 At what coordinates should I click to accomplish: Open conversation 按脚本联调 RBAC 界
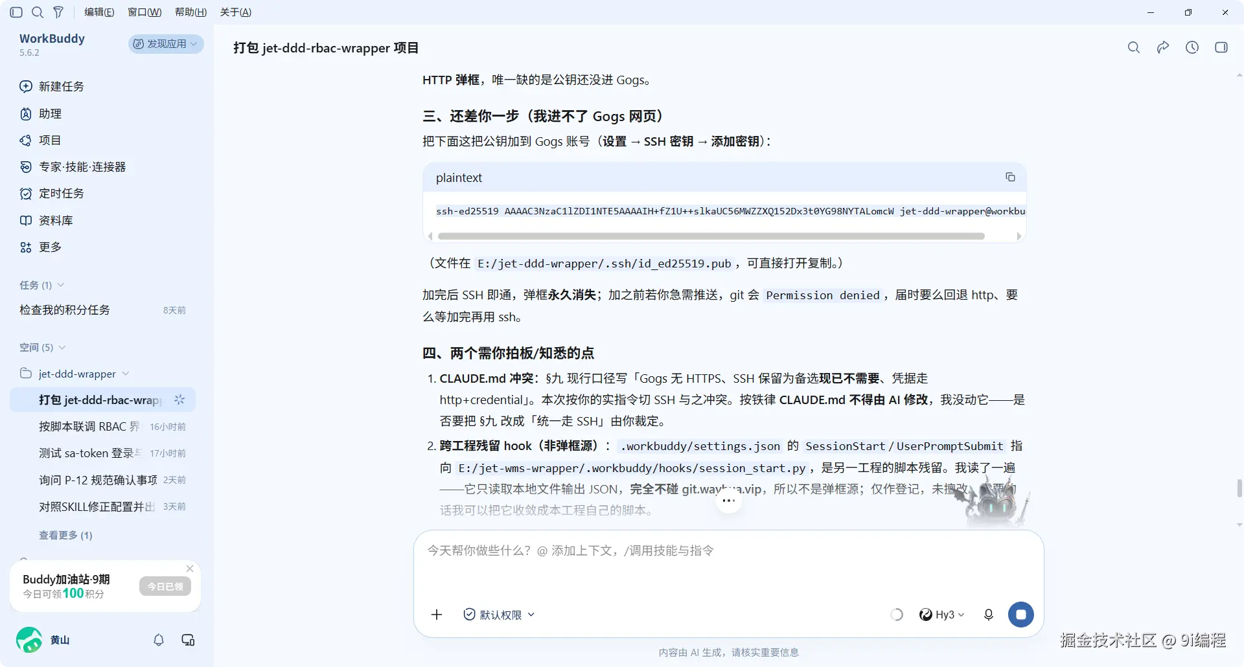coord(102,427)
